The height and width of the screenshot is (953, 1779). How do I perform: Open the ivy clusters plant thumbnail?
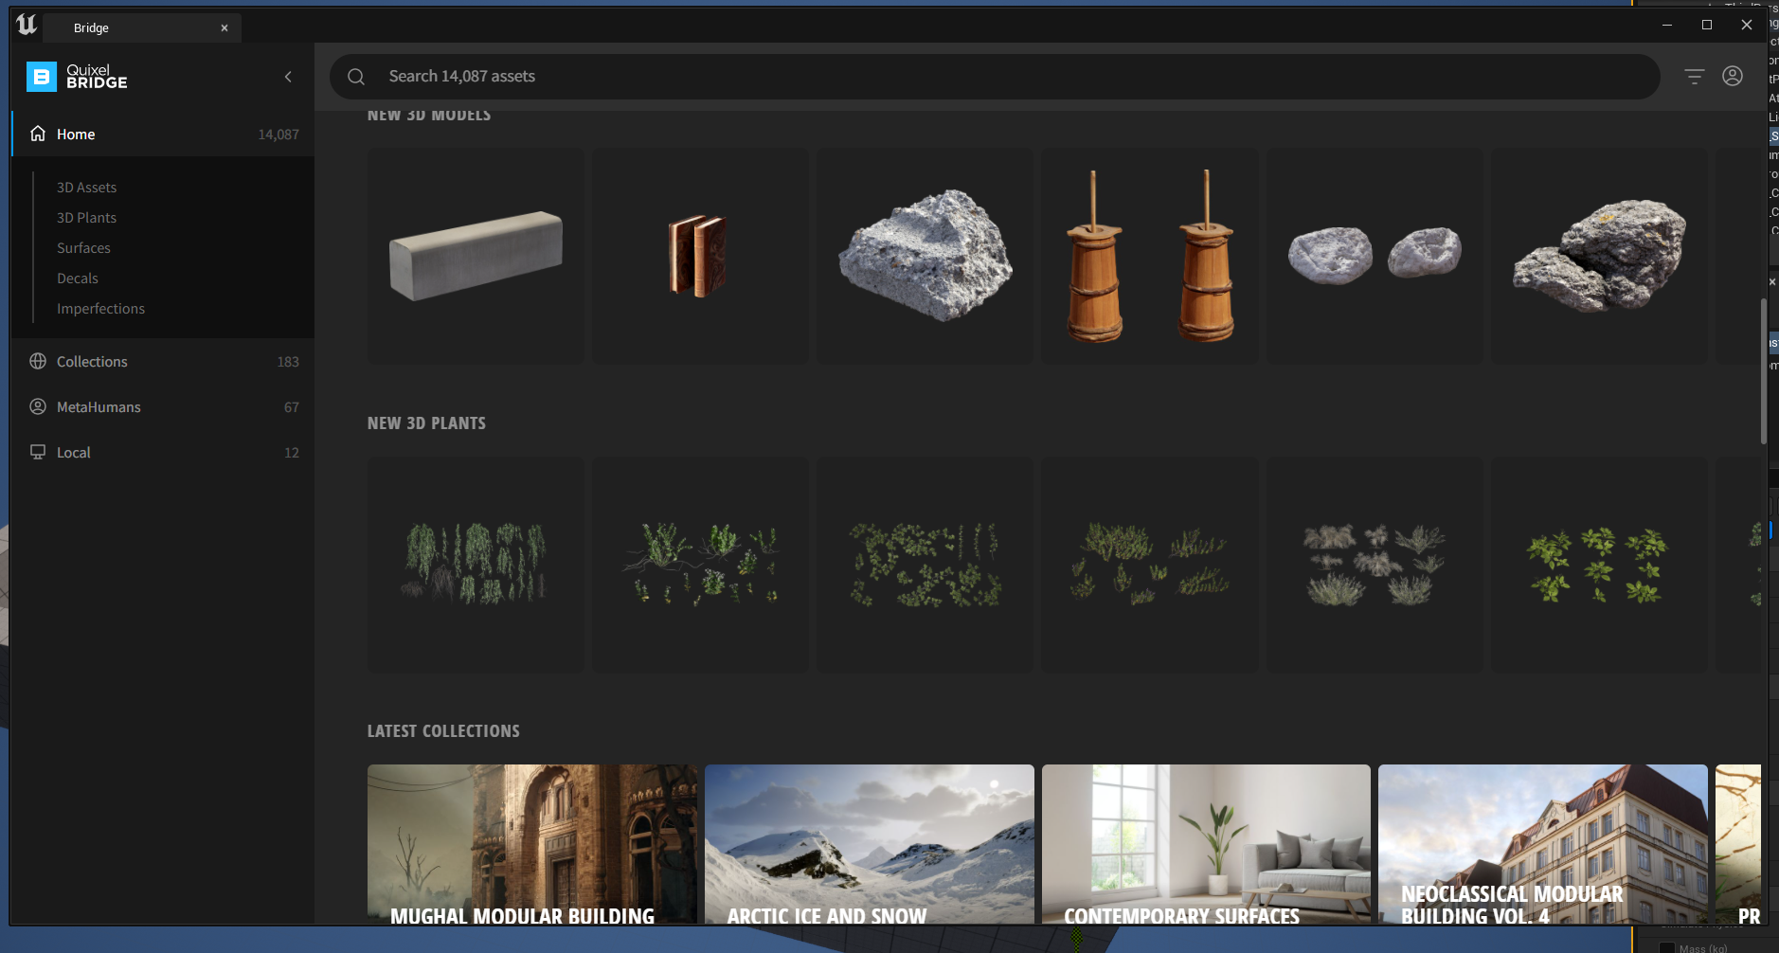(x=925, y=565)
